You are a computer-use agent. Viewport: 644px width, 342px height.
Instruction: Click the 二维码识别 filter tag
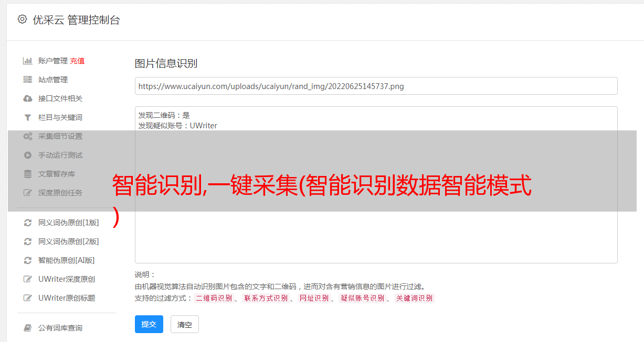point(214,298)
